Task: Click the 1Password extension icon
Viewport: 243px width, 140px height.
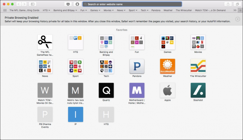Action: 77,4
